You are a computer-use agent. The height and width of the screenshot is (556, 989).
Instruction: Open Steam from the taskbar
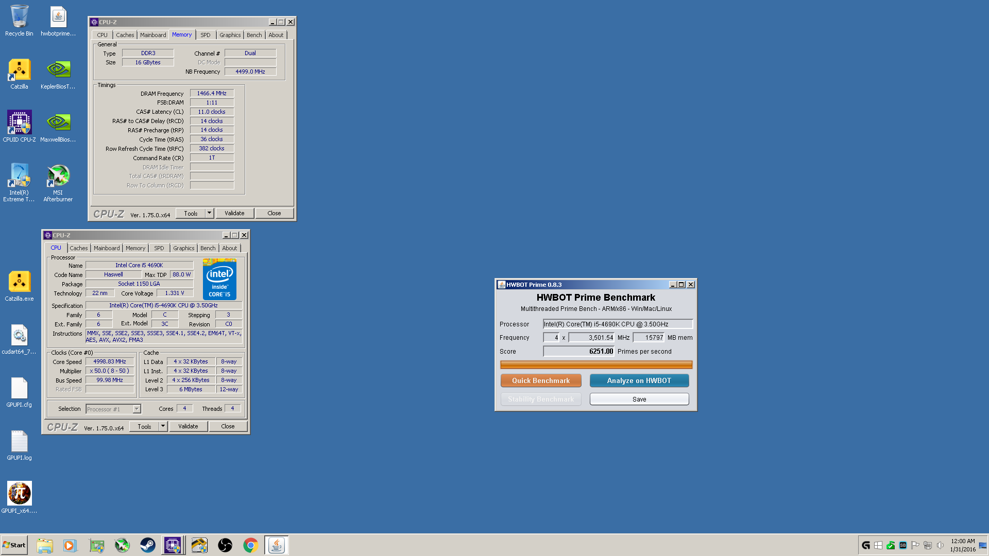pyautogui.click(x=148, y=545)
